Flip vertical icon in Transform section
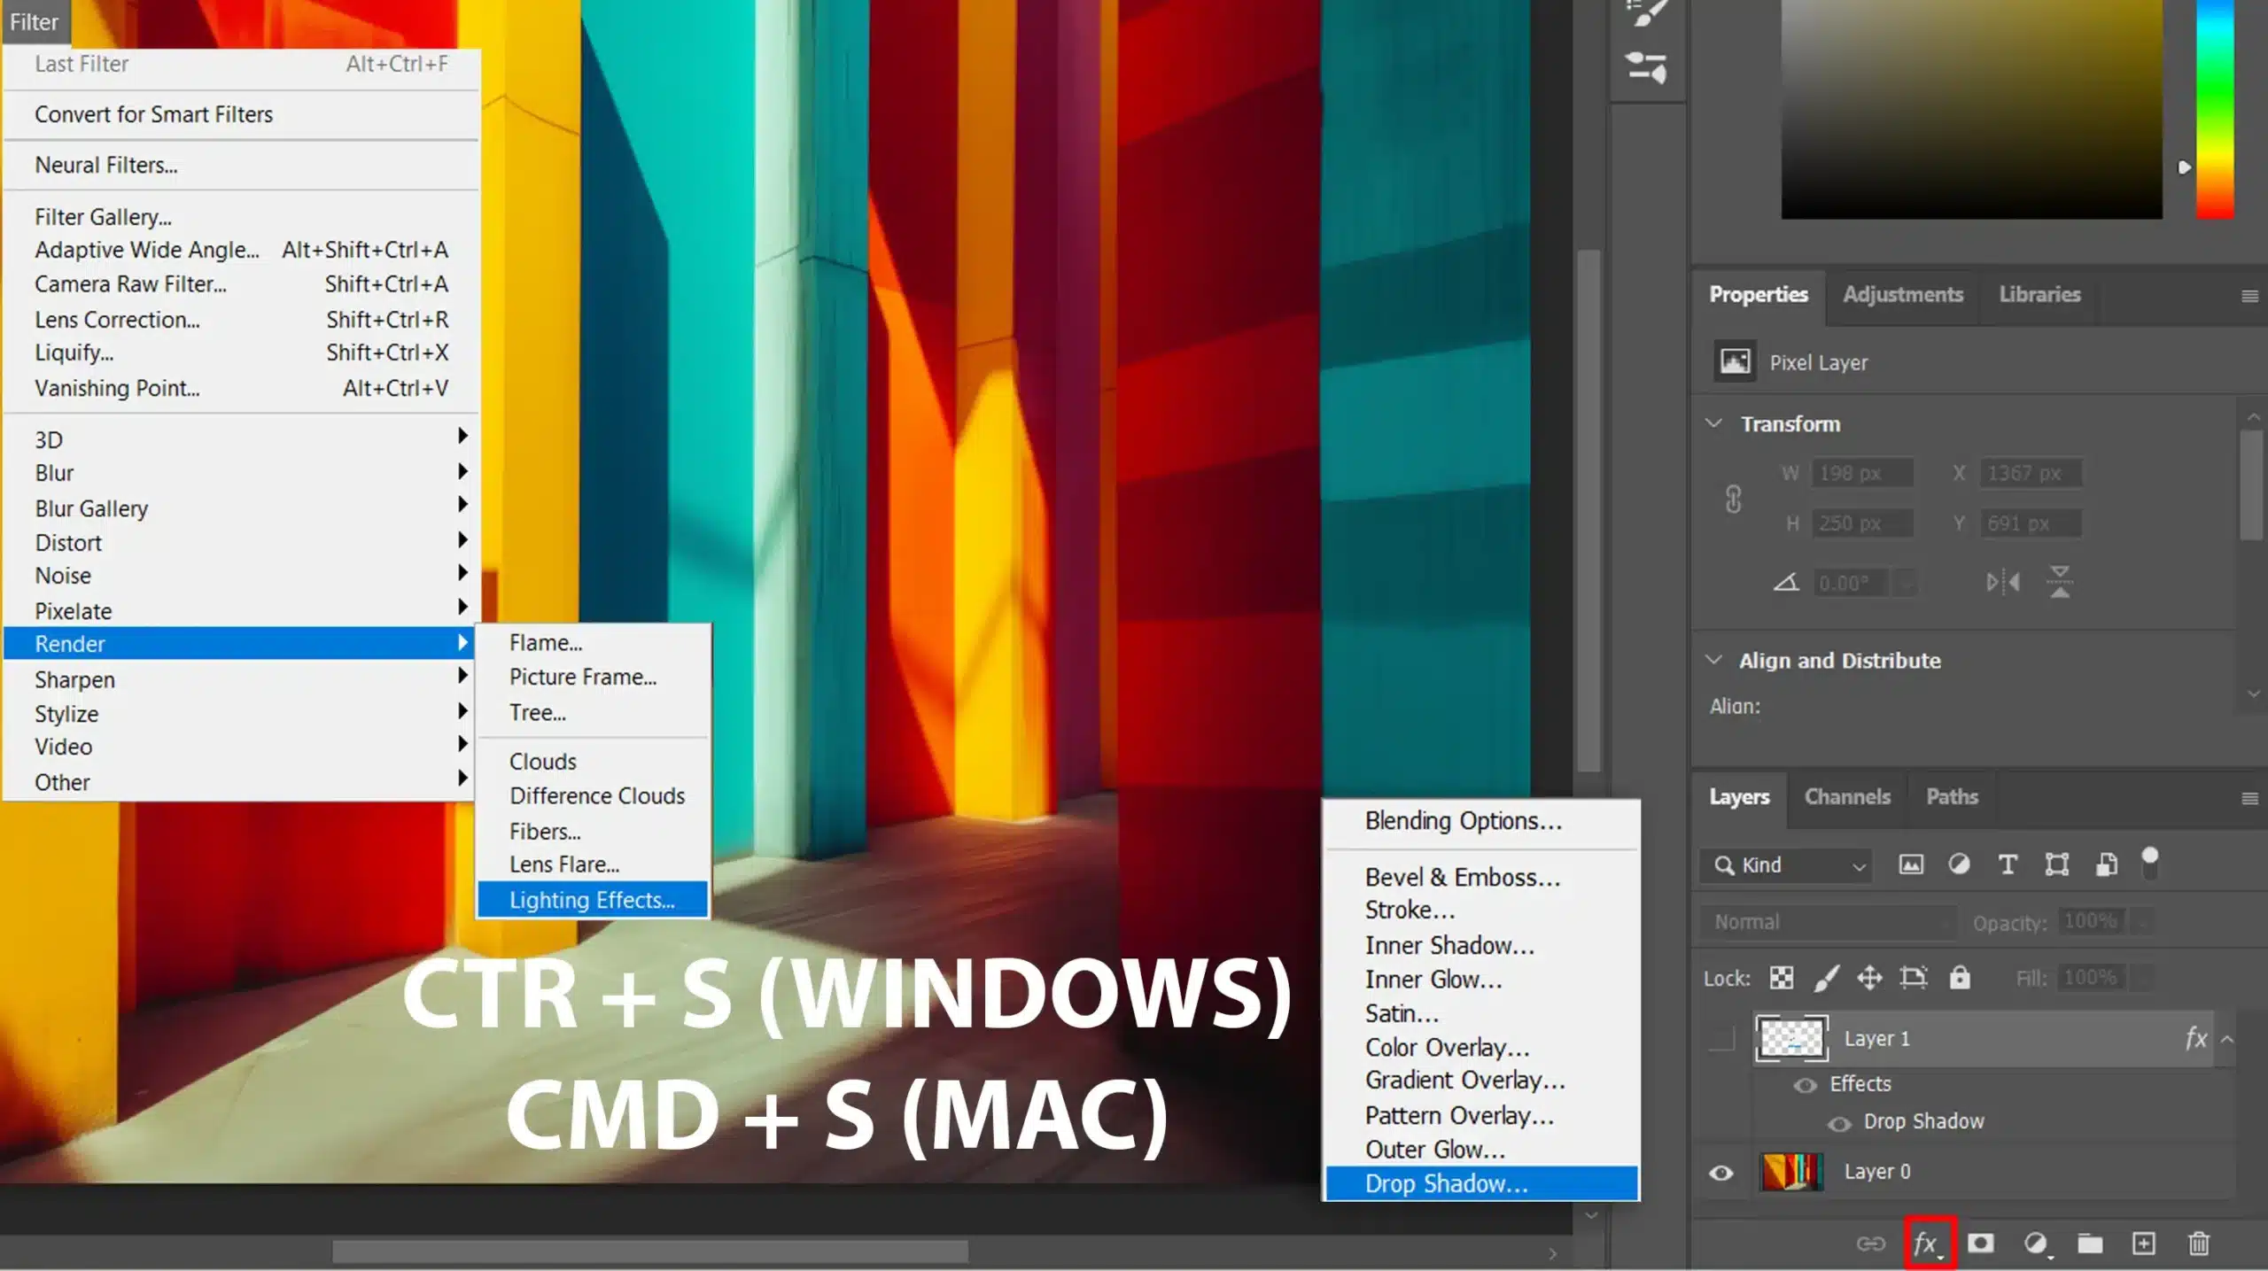The height and width of the screenshot is (1271, 2268). 2060,582
